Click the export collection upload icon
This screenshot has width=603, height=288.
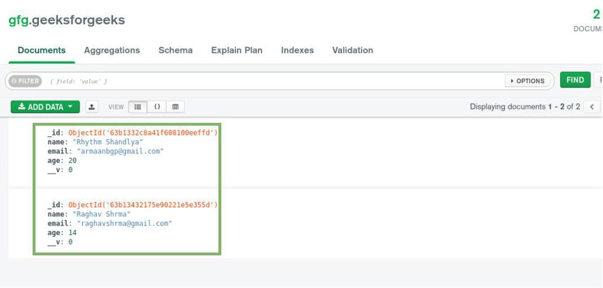[91, 107]
